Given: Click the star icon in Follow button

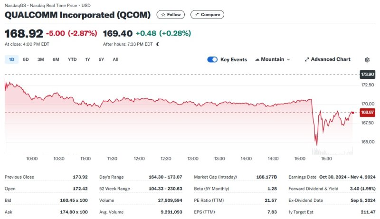Looking at the screenshot, I should pos(163,15).
